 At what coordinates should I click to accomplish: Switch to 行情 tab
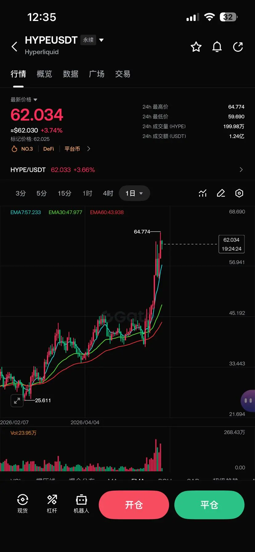coord(18,74)
